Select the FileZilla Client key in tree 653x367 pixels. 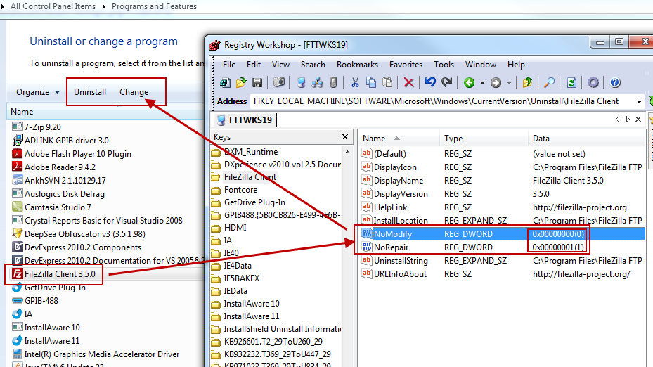[x=250, y=177]
